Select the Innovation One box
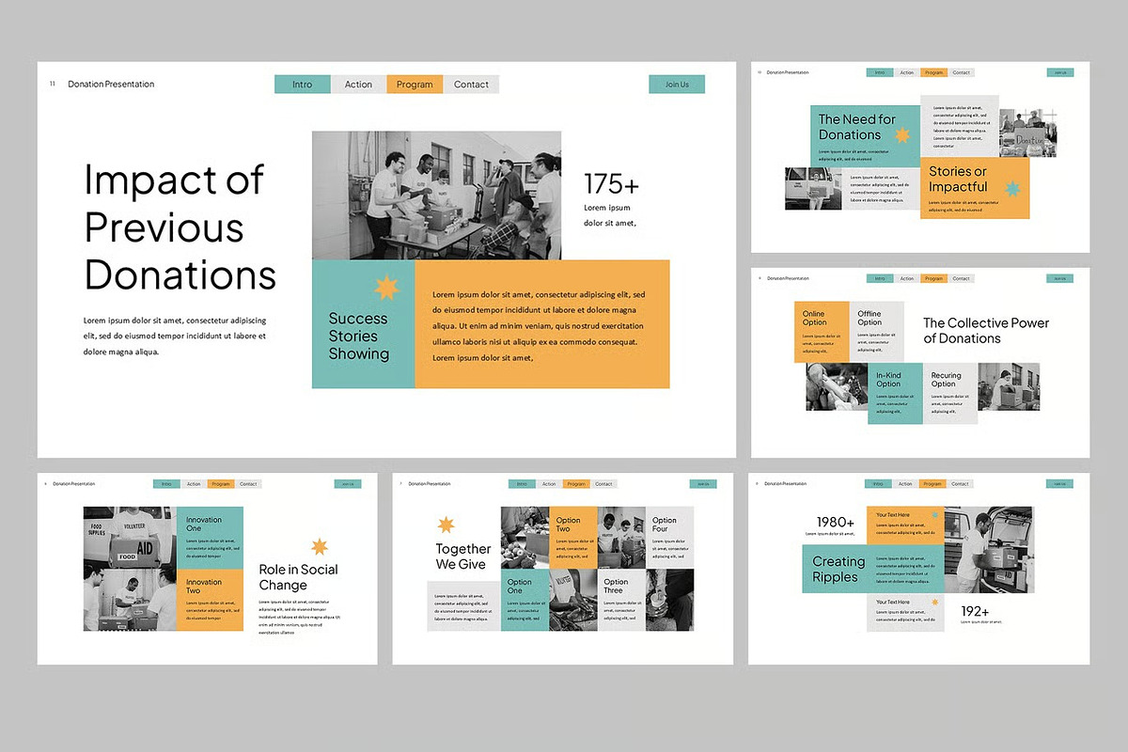1128x752 pixels. pyautogui.click(x=210, y=538)
